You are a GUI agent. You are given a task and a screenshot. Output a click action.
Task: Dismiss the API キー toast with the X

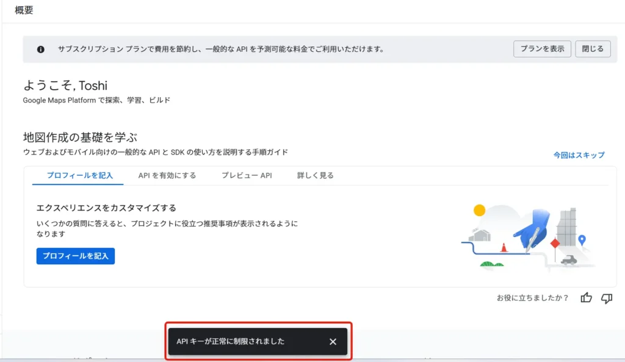pyautogui.click(x=333, y=342)
